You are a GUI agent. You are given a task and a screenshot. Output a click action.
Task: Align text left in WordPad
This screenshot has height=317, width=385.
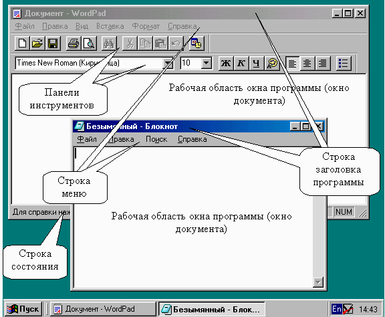(x=293, y=63)
